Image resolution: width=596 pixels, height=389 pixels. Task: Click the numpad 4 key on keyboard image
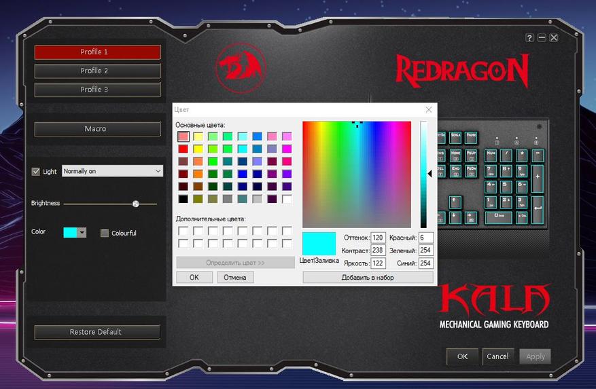pos(491,187)
